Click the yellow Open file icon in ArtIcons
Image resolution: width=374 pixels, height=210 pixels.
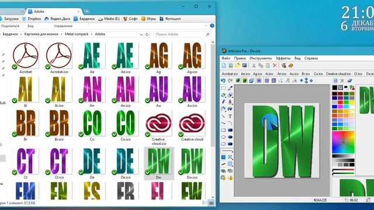pos(237,65)
